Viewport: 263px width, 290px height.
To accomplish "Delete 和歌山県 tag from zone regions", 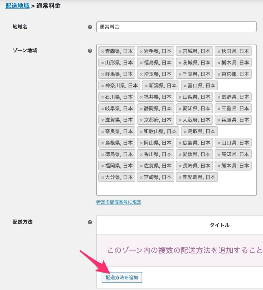I will pos(141,132).
